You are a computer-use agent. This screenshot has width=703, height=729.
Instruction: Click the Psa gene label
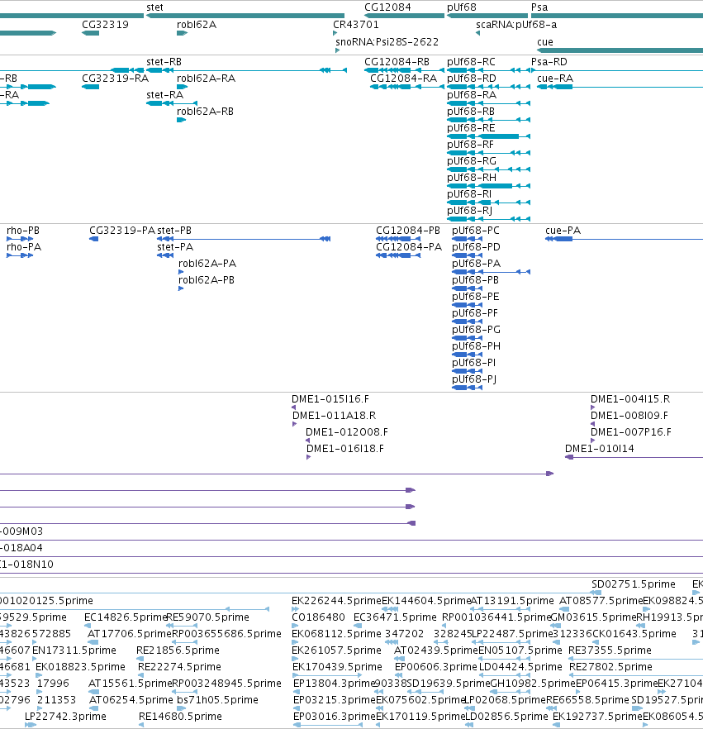tap(539, 7)
